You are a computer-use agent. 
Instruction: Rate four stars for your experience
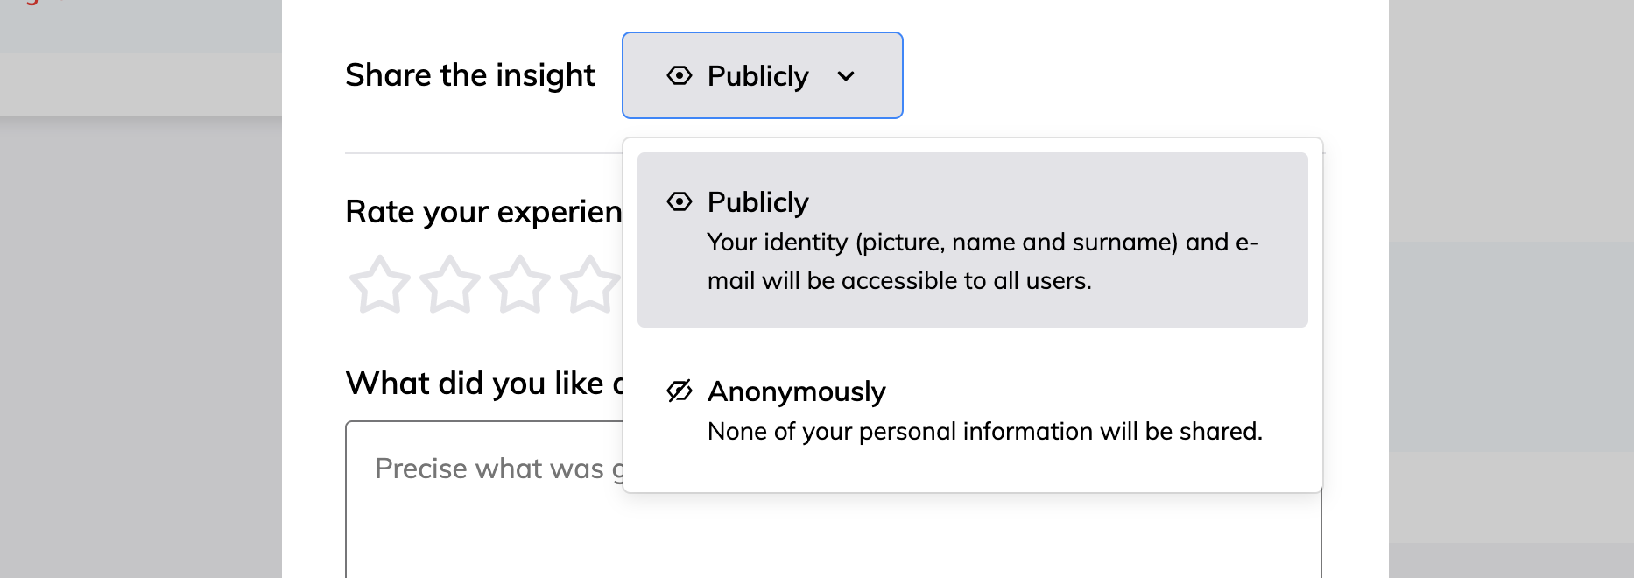point(590,285)
